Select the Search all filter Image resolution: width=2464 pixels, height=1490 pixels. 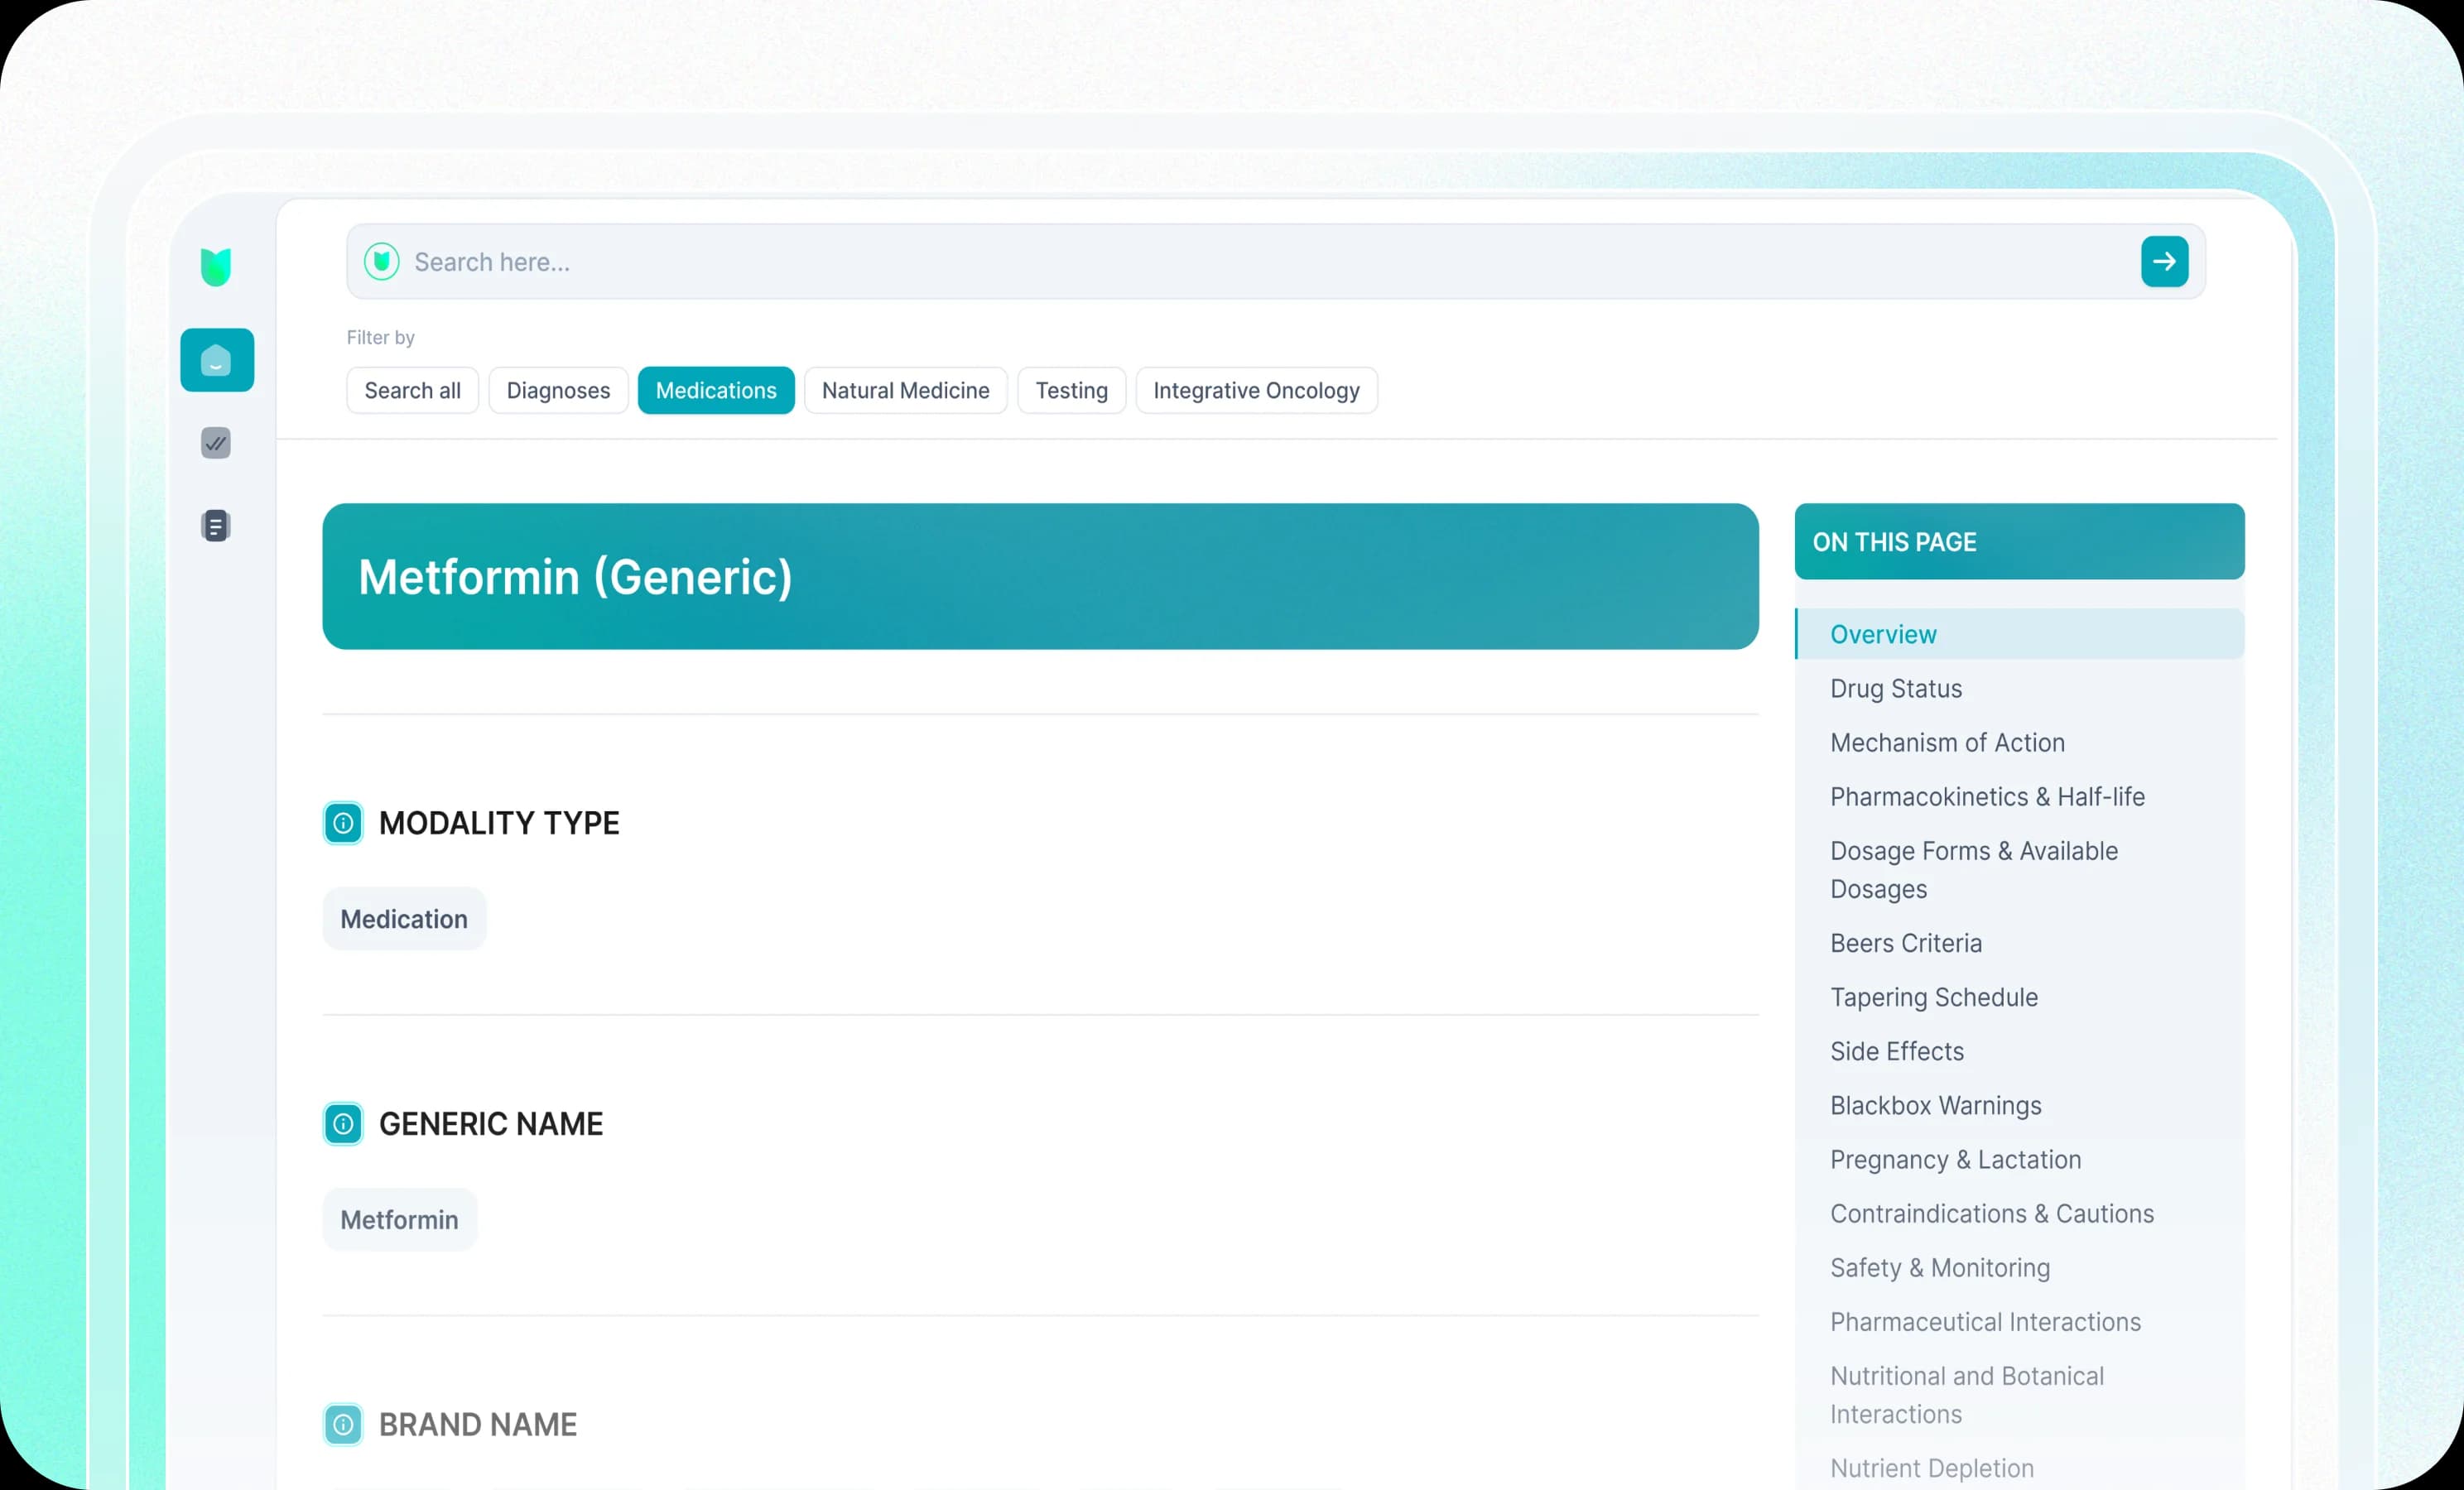coord(412,391)
